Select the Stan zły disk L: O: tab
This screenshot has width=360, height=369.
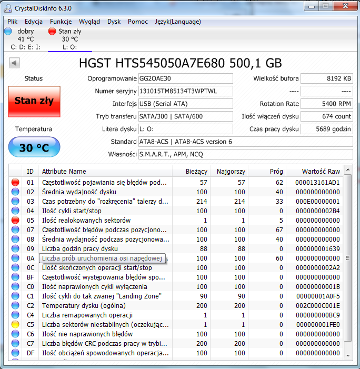tap(70, 39)
